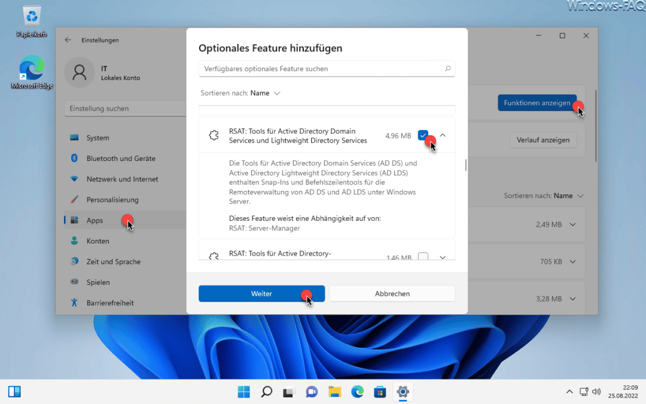Viewport: 646px width, 404px height.
Task: Click Funktionen anzeigen button
Action: pyautogui.click(x=537, y=103)
